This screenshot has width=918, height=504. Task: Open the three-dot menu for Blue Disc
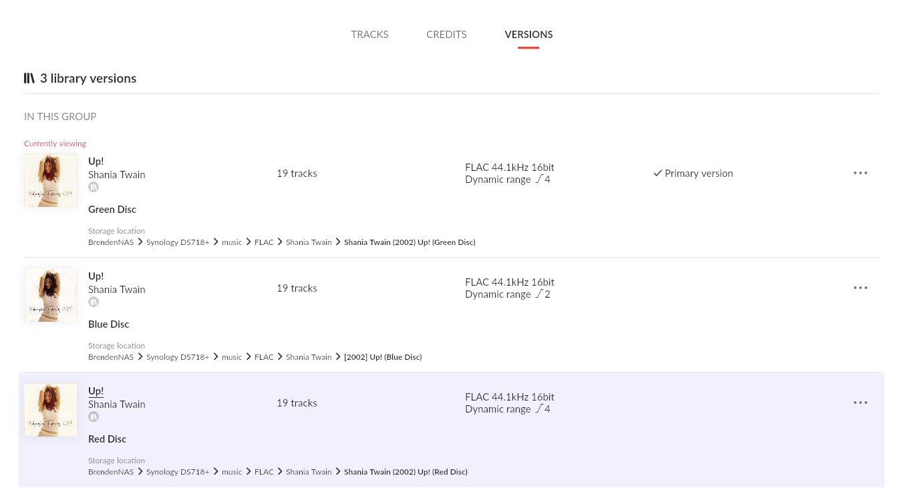click(860, 288)
